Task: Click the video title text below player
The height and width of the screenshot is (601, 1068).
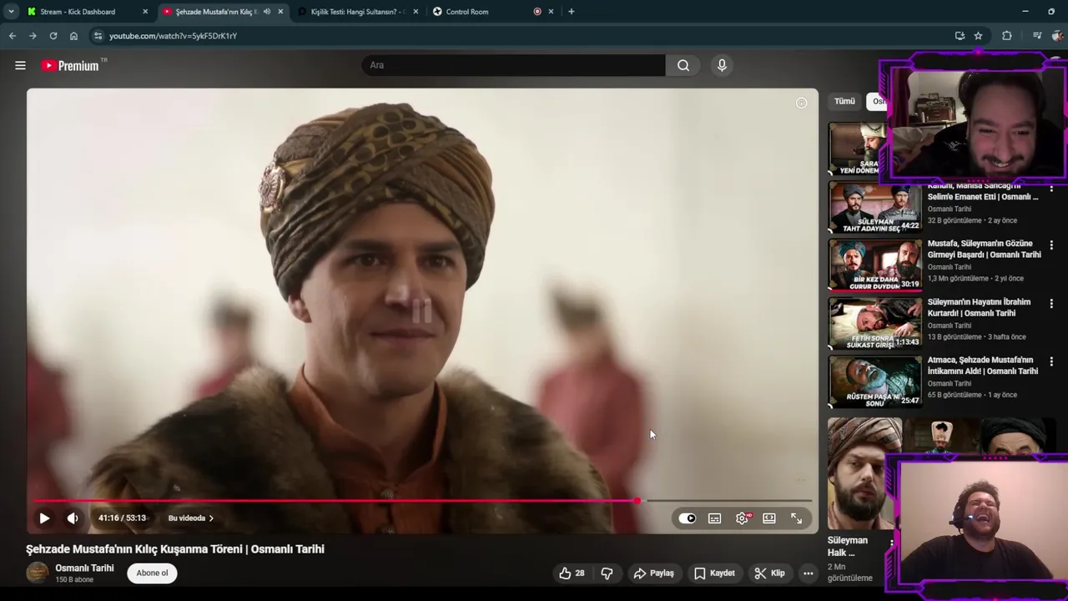Action: point(175,549)
